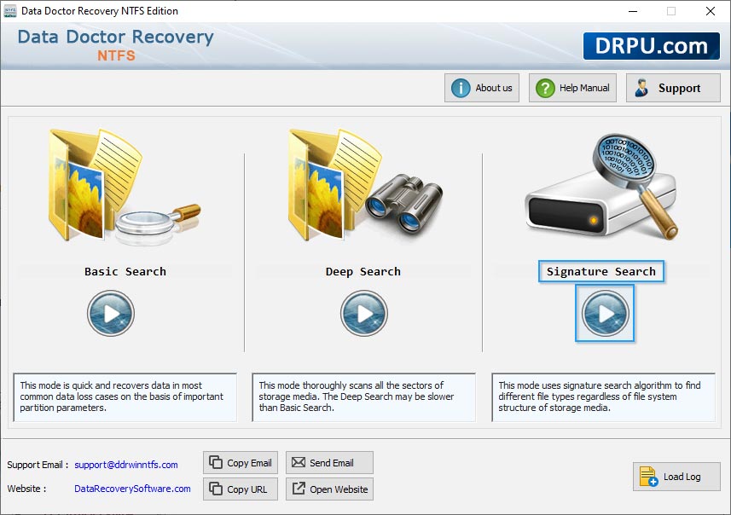Click the Signature Search hard drive image
Screen dimensions: 731x515
tap(601, 188)
